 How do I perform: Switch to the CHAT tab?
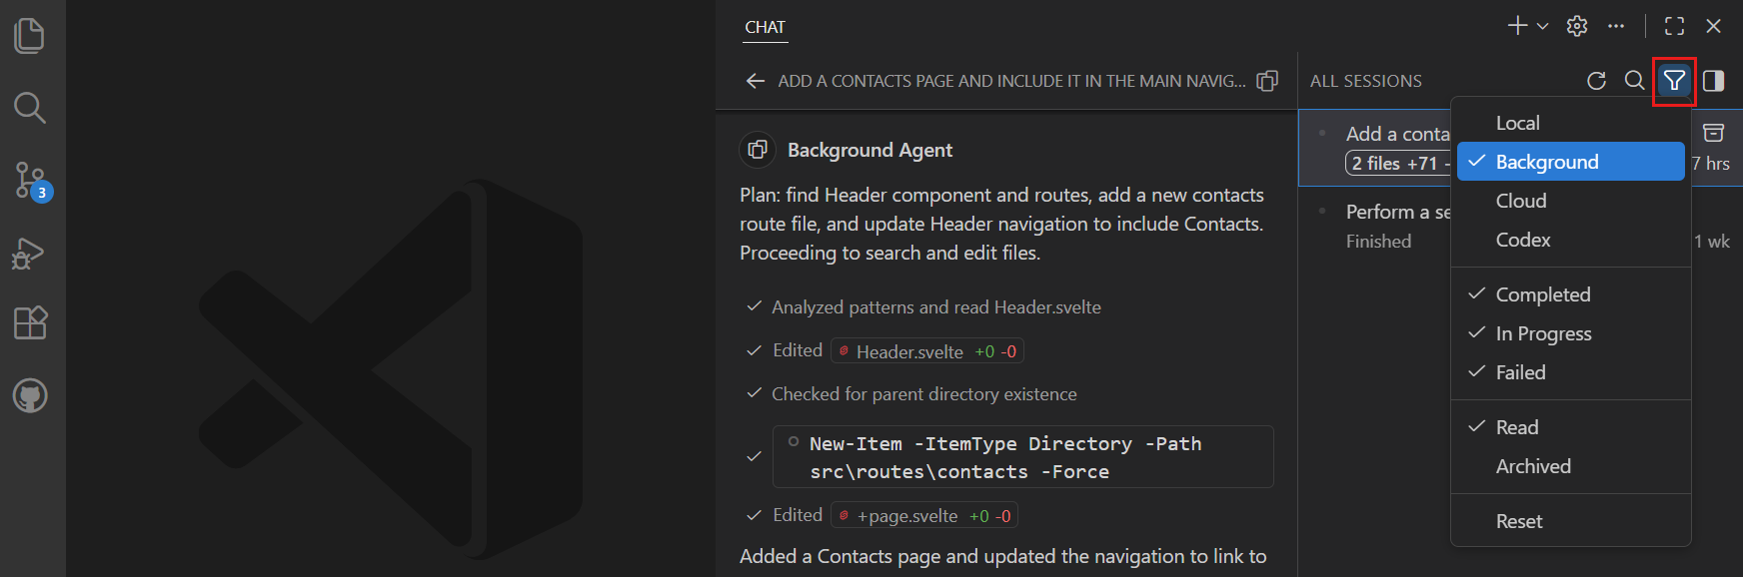tap(766, 27)
